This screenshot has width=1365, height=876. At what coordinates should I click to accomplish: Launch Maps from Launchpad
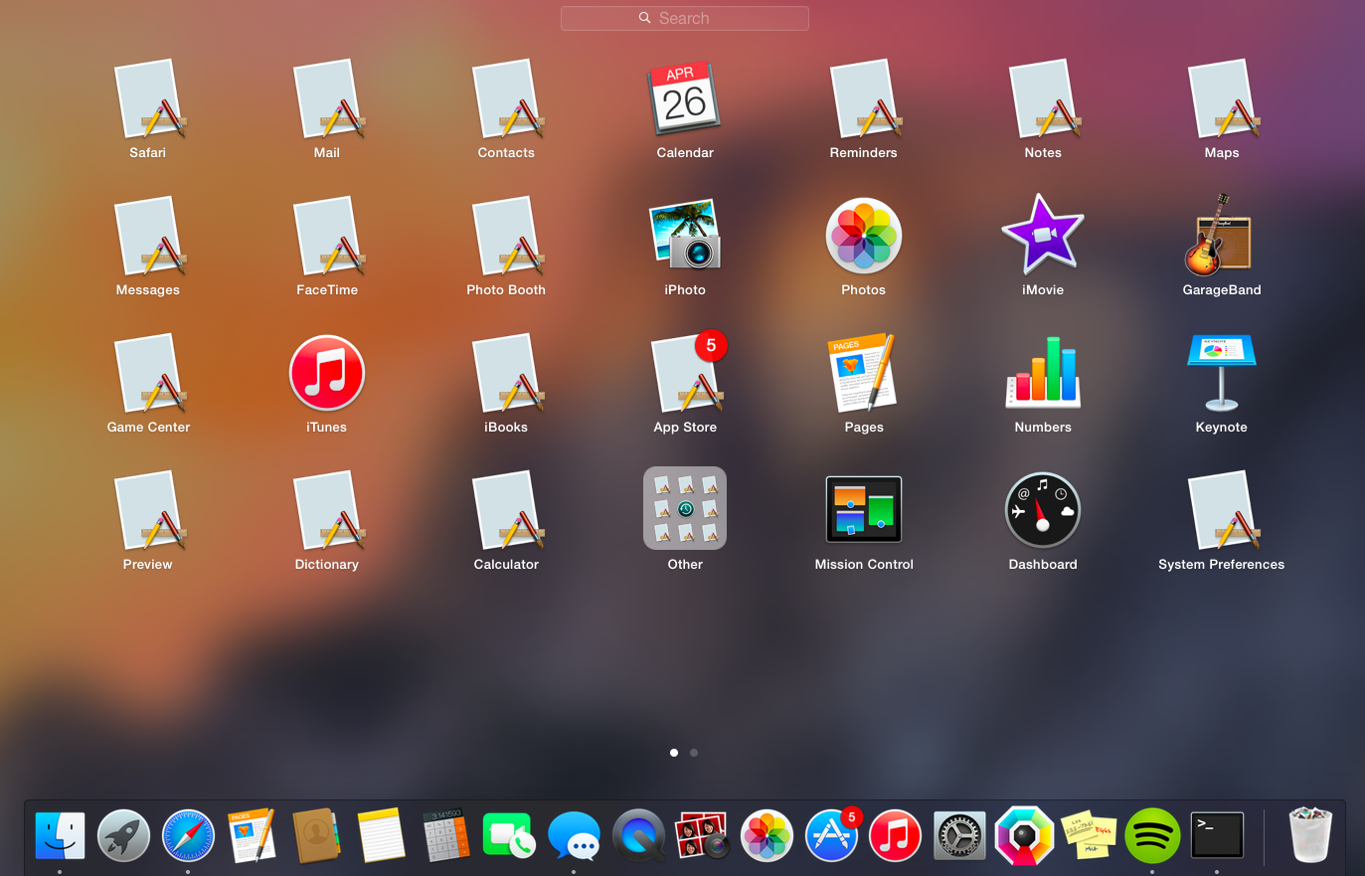coord(1222,99)
